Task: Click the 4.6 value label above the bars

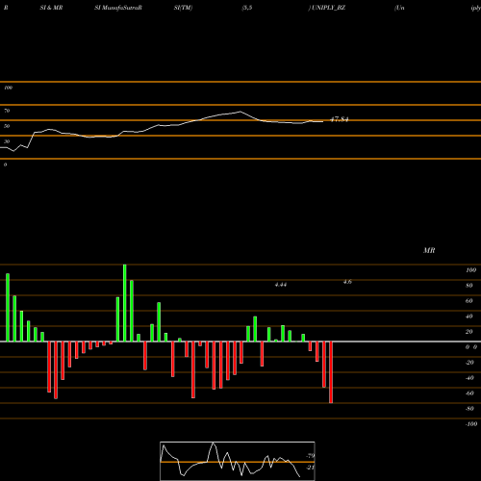Action: pyautogui.click(x=347, y=282)
